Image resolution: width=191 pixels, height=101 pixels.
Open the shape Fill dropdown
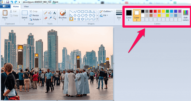pos(104,15)
